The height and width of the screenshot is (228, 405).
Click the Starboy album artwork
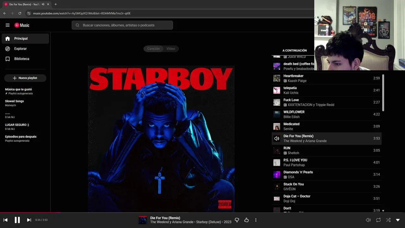pos(161,139)
